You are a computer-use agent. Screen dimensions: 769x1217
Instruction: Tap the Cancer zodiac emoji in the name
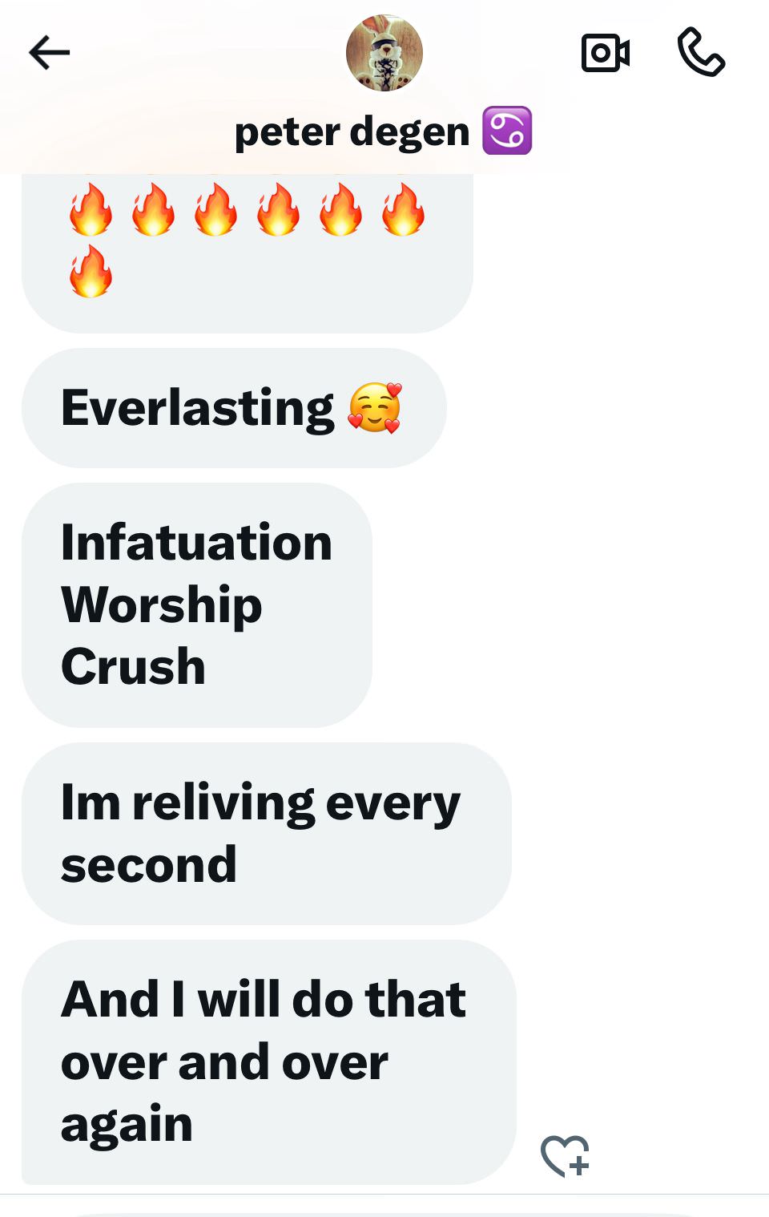[x=507, y=130]
